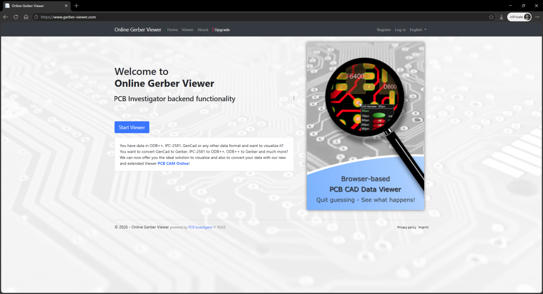Follow the PCB Investigator footer link

tap(200, 228)
